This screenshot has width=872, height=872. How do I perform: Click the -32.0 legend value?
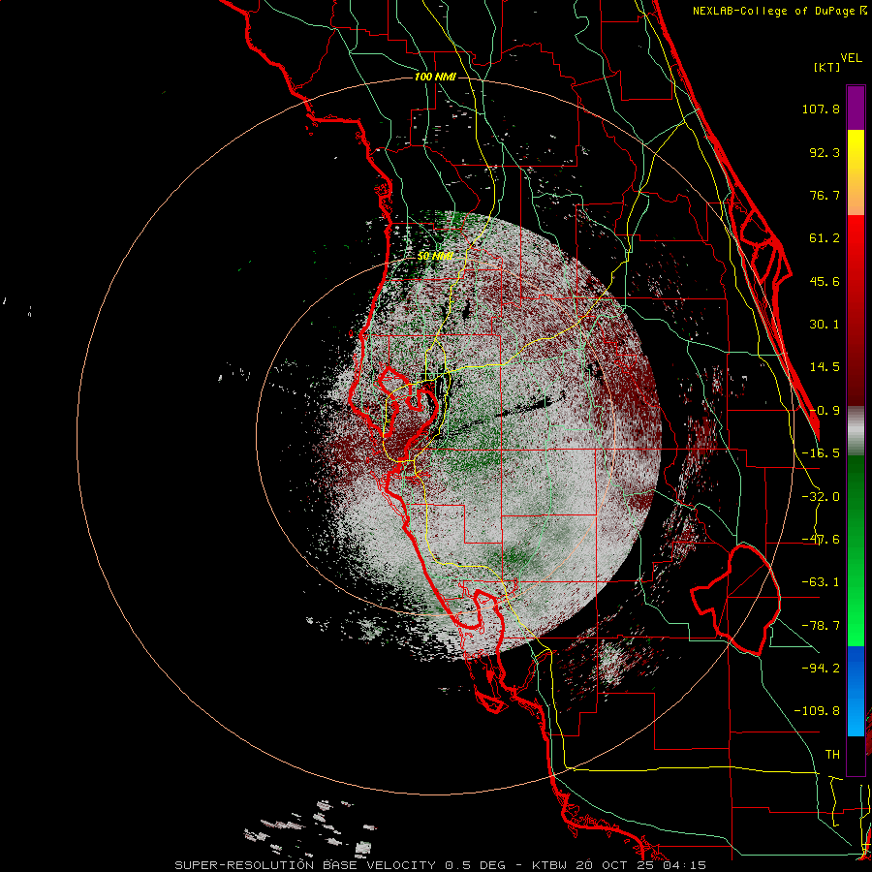coord(821,497)
